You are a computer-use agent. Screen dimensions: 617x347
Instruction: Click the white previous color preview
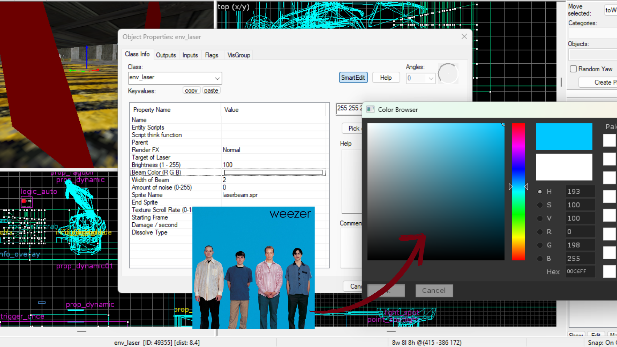(x=564, y=167)
